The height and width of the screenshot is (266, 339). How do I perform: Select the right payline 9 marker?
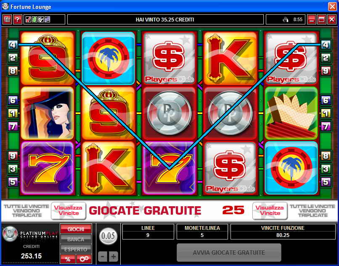tap(326, 71)
